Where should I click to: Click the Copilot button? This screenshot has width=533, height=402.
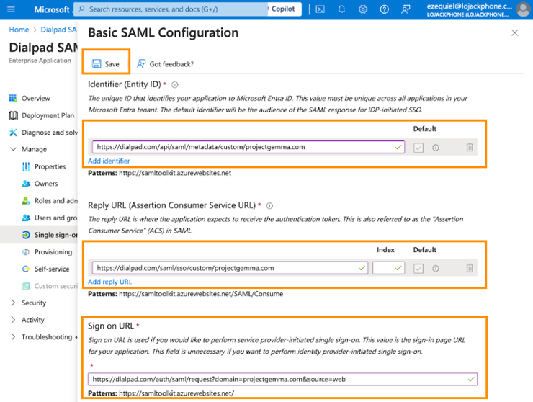pos(284,9)
